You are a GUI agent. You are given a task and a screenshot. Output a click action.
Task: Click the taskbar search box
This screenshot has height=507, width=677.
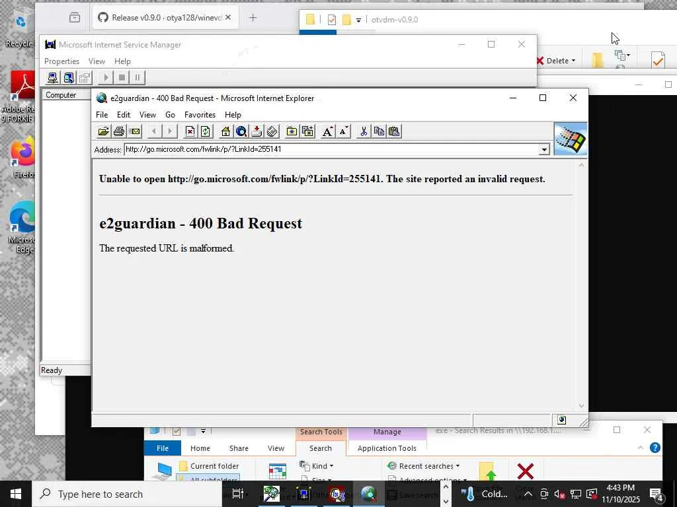click(126, 494)
